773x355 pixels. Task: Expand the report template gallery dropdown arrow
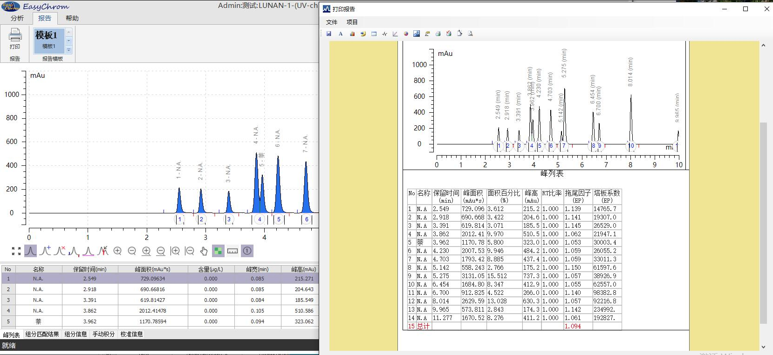69,50
